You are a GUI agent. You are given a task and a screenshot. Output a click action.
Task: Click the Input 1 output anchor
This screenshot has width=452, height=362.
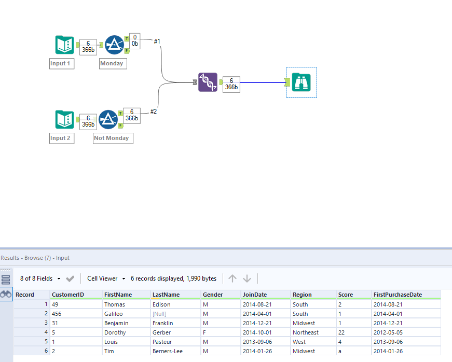pyautogui.click(x=77, y=45)
